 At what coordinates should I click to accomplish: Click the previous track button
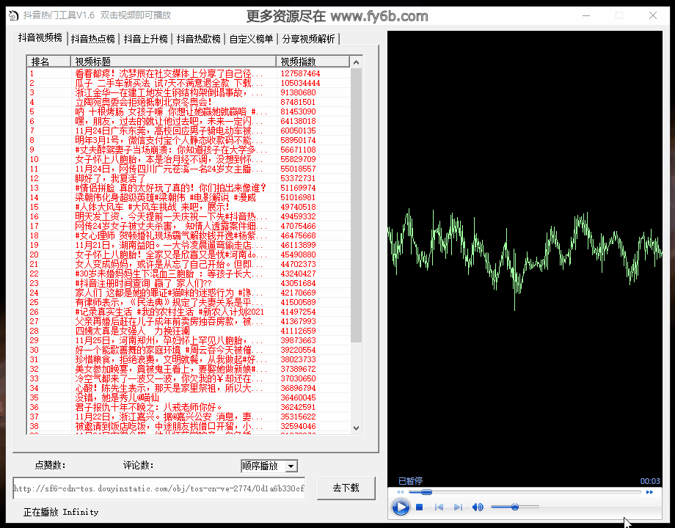439,507
